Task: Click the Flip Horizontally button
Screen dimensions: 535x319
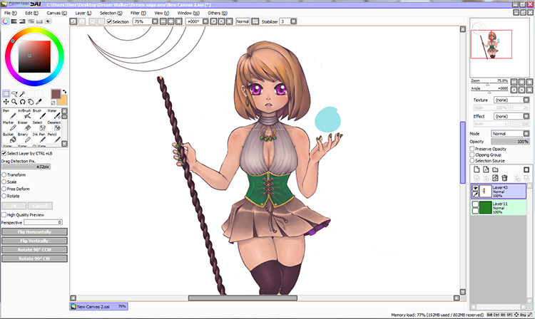Action: 34,231
